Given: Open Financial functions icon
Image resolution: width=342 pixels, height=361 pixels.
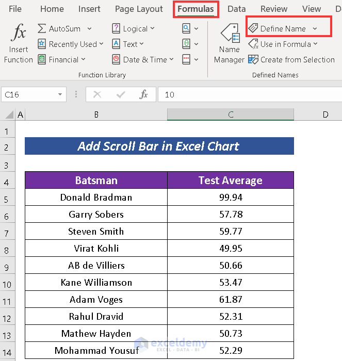Looking at the screenshot, I should click(42, 59).
